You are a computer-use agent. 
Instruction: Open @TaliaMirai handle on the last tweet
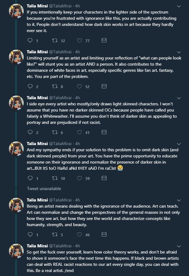point(60,246)
